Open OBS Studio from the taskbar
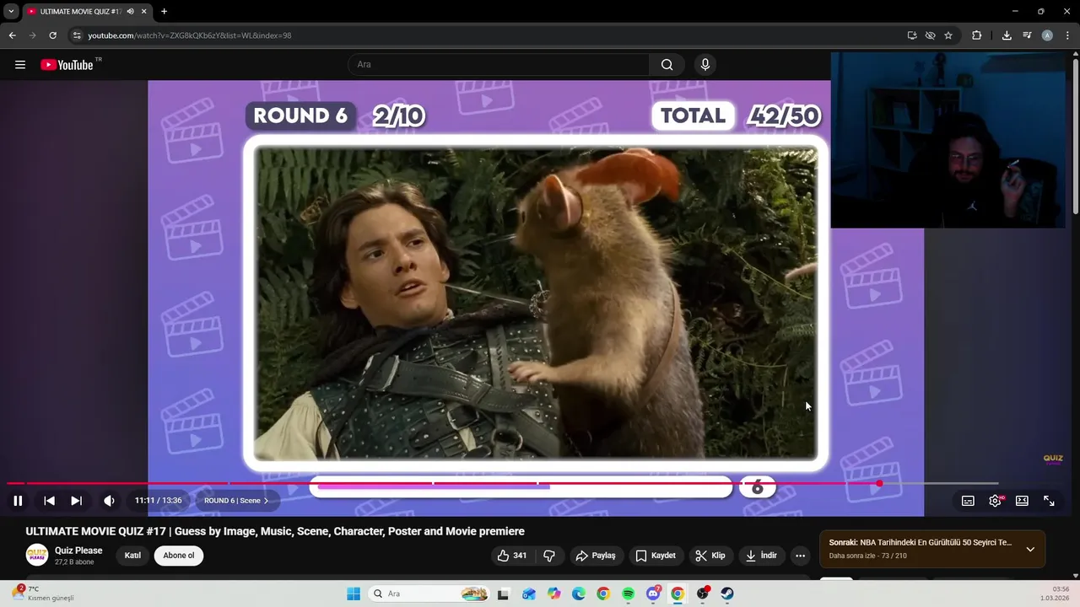Screen dimensions: 1080x607 703,594
